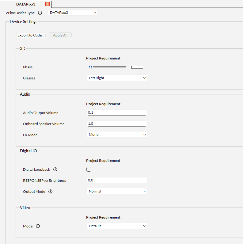Click the LR Mode label
The width and height of the screenshot is (243, 244).
[30, 135]
